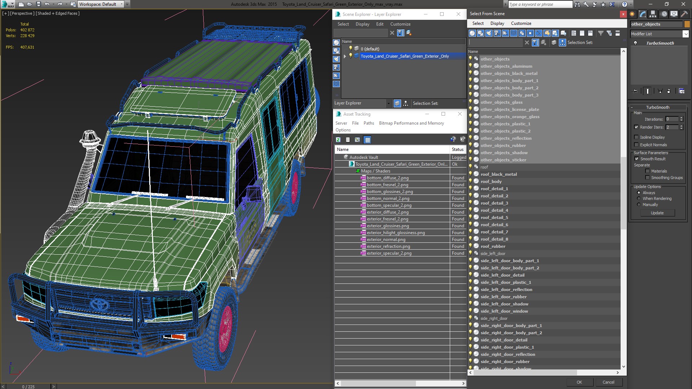
Task: Click Invert Selection icon in Select From Scene
Action: [x=590, y=33]
